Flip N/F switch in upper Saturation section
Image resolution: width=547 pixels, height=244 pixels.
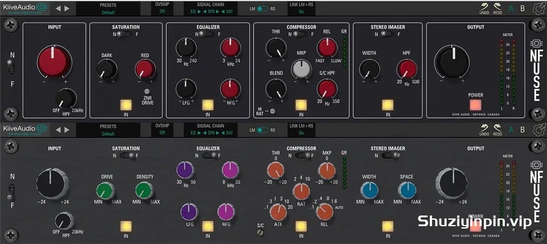124,34
